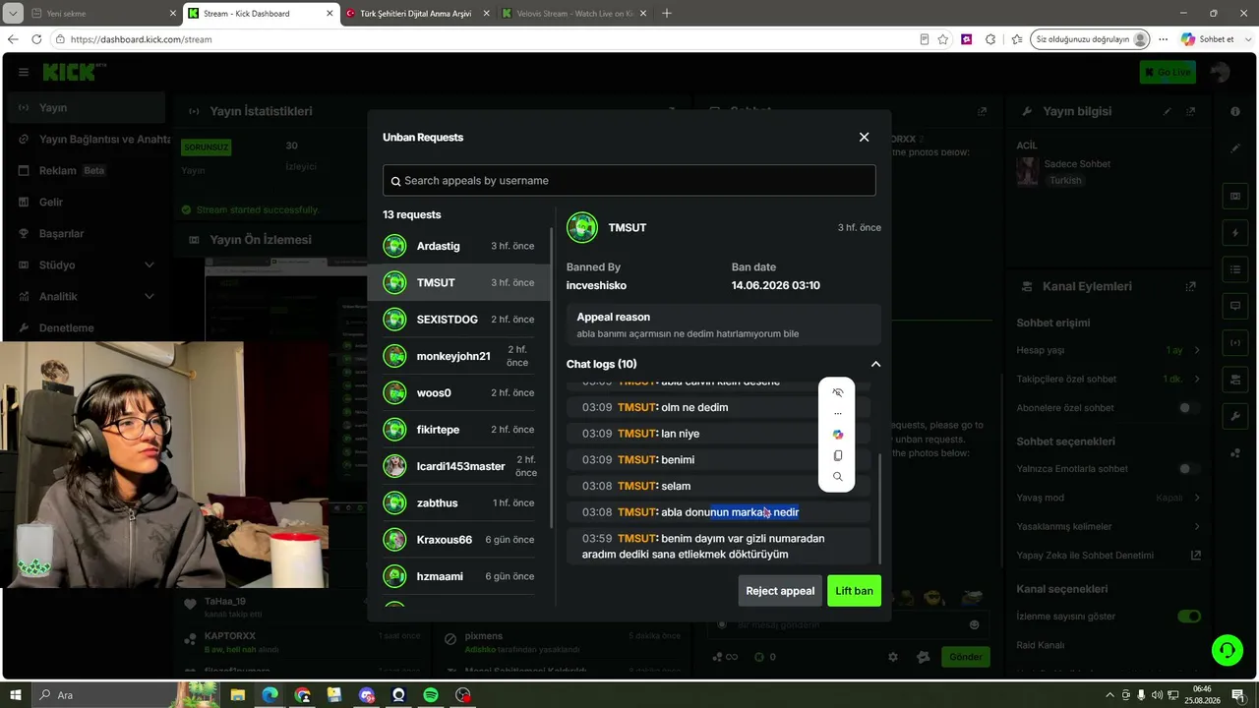This screenshot has width=1259, height=708.
Task: Click the Go Live button
Action: click(x=1168, y=72)
